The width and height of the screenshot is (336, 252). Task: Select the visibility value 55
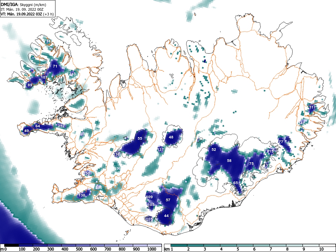point(140,138)
